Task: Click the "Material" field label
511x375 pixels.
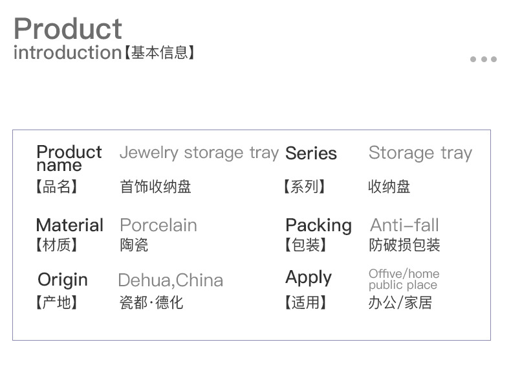Action: click(69, 225)
